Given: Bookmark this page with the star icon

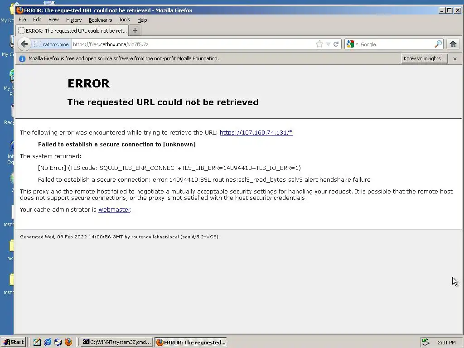Looking at the screenshot, I should pos(319,44).
